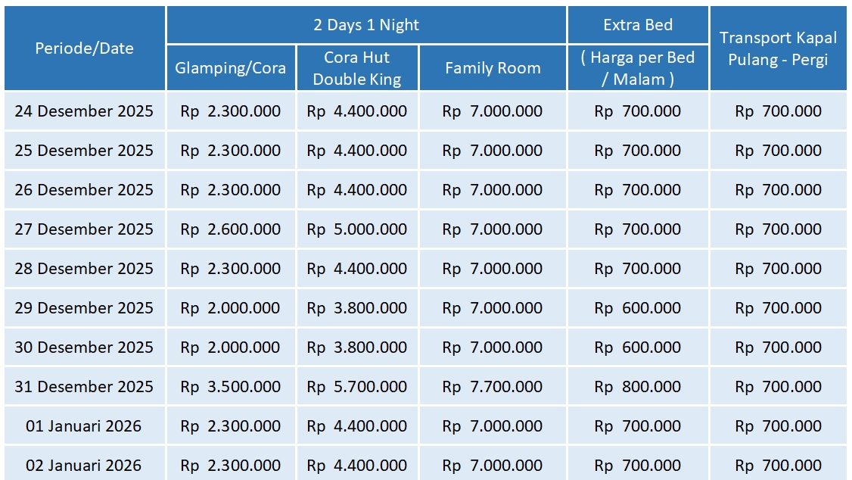Image resolution: width=852 pixels, height=480 pixels.
Task: Select the "2 Days 1 Night" header cell
Action: point(366,25)
